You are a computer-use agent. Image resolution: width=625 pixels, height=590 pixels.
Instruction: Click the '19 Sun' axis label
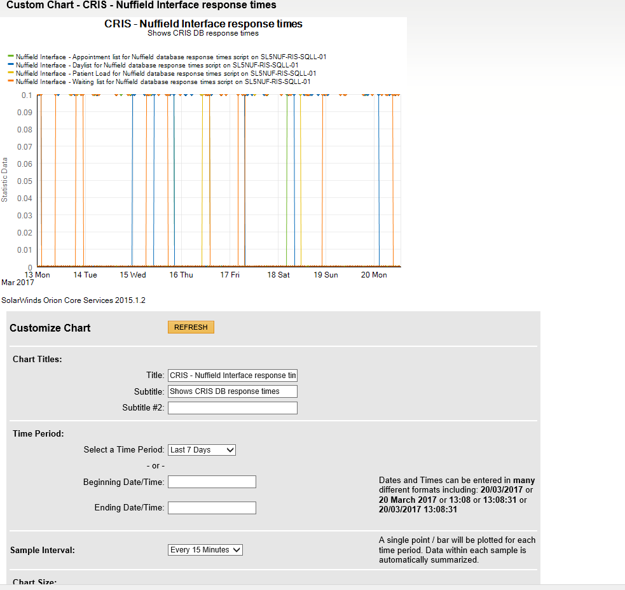pos(326,275)
